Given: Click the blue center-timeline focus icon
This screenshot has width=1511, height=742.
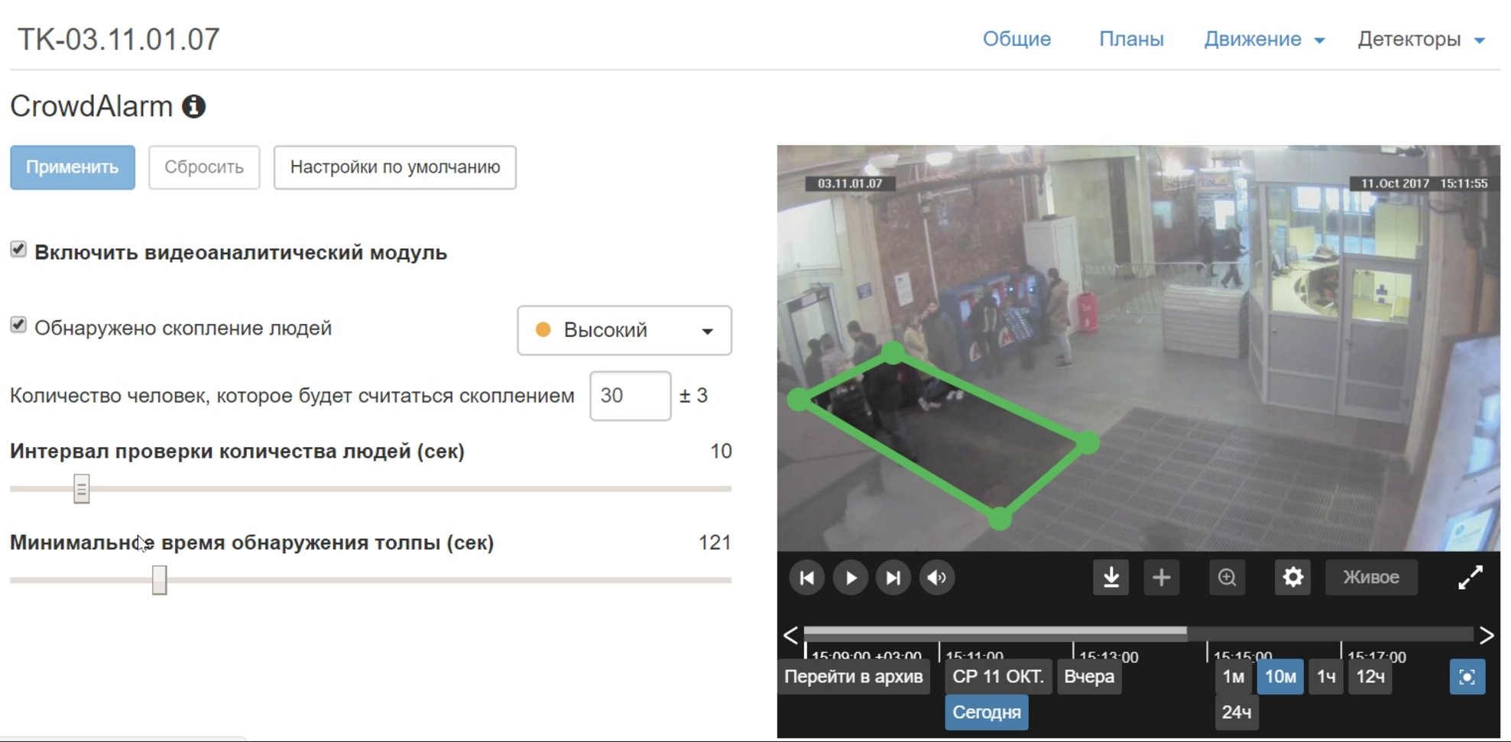Looking at the screenshot, I should pos(1467,677).
